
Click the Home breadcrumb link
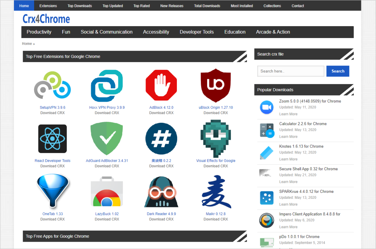pyautogui.click(x=27, y=44)
